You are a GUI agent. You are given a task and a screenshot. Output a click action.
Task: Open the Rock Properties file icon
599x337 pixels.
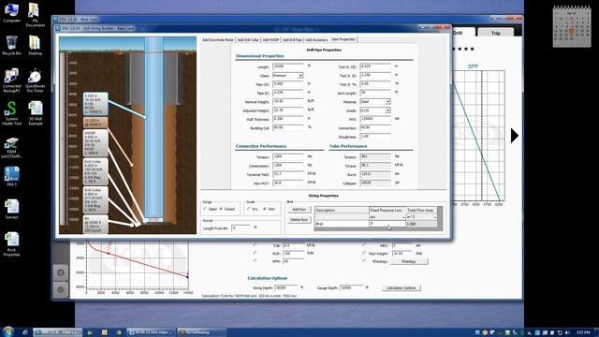pyautogui.click(x=11, y=243)
